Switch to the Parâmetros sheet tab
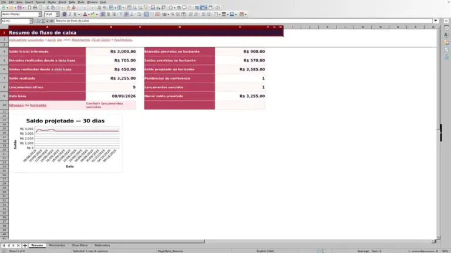Screen dimensions: 451x253 (102, 245)
